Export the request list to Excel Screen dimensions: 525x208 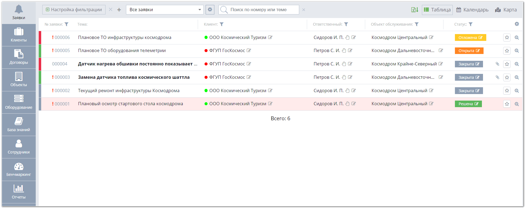[415, 10]
